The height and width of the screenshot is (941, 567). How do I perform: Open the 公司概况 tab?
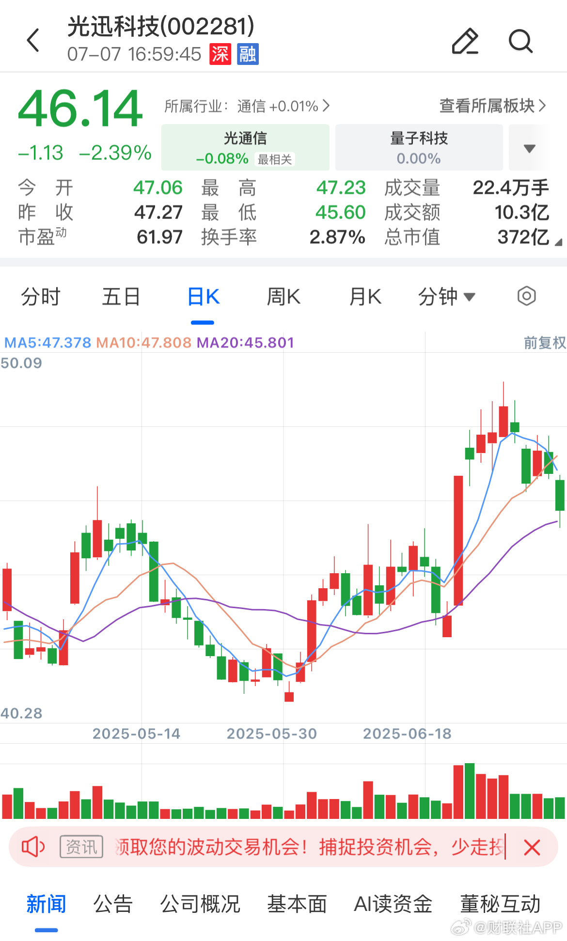(200, 904)
